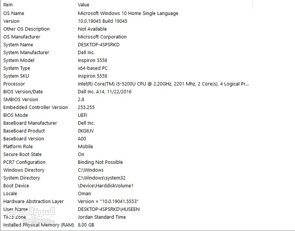Click the Binding Not Possible value
This screenshot has width=295, height=231.
(100, 162)
